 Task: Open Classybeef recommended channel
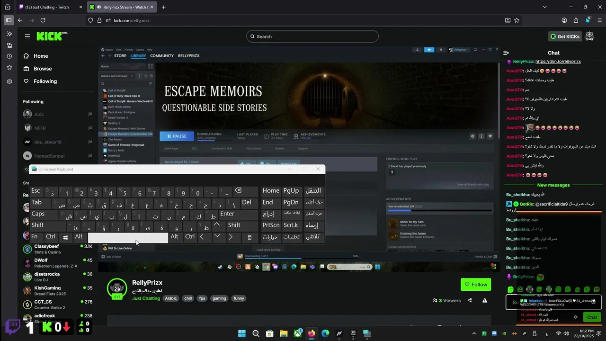coord(57,249)
